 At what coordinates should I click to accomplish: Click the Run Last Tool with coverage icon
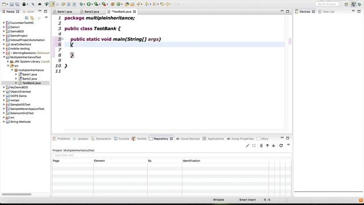[96, 4]
